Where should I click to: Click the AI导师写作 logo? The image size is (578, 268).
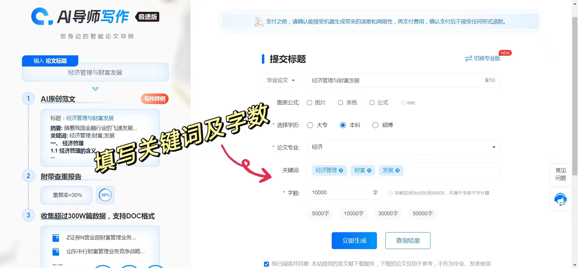coord(95,17)
